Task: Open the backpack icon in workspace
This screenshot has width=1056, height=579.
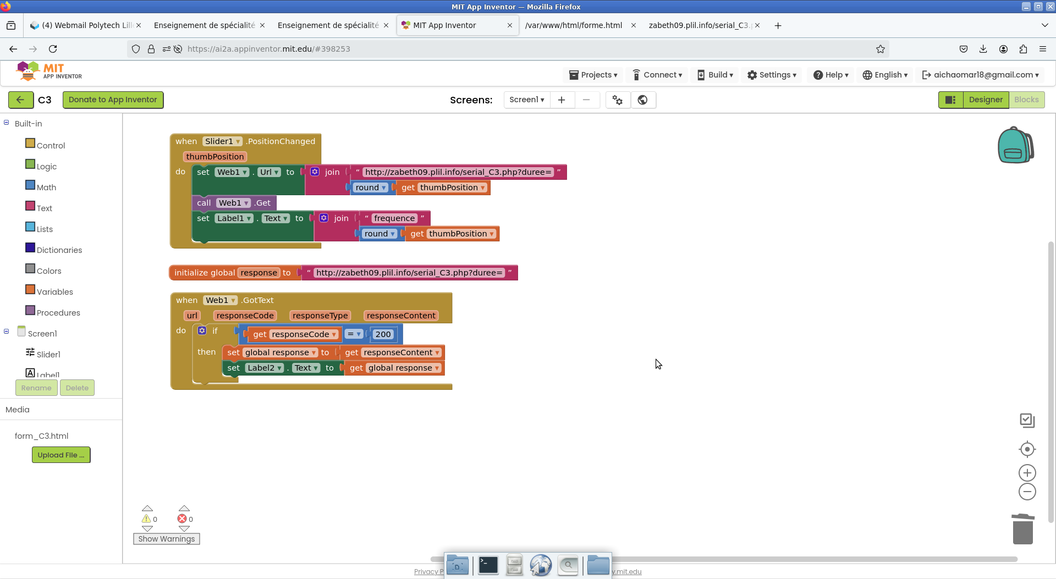Action: pyautogui.click(x=1015, y=145)
